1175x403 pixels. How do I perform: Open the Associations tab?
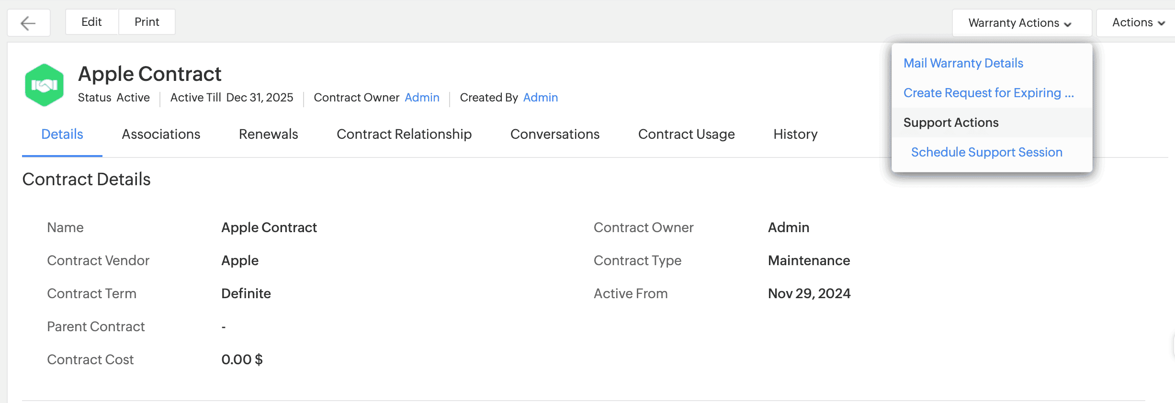pos(161,134)
